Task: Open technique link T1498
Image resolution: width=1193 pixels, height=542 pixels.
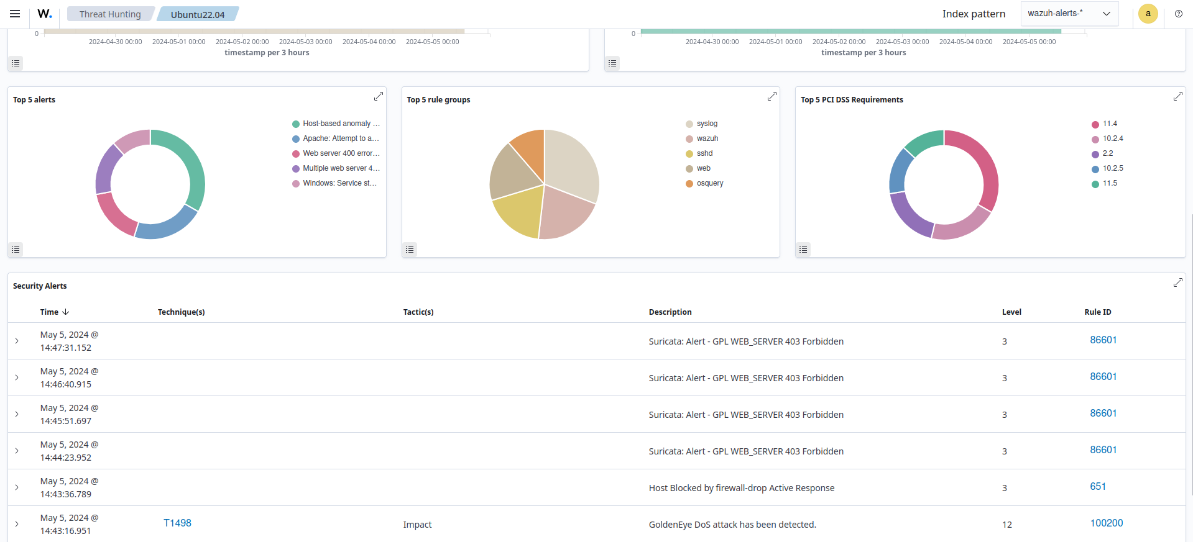Action: point(177,523)
